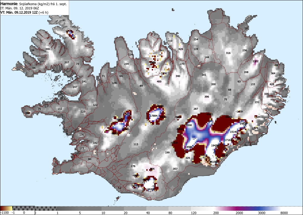Click the map value -576
Screen dimensions: 303x215
point(255,128)
